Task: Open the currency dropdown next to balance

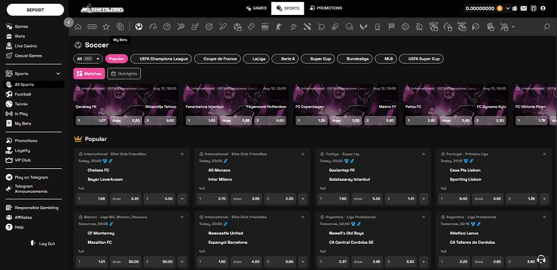Action: pos(508,9)
